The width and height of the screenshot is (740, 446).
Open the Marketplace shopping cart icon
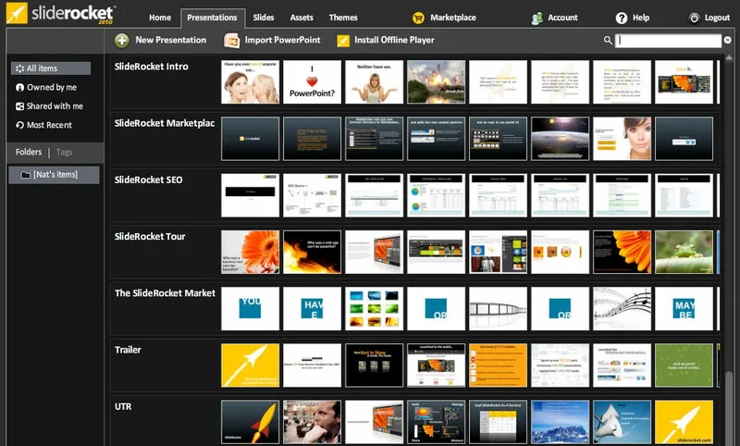[x=419, y=18]
